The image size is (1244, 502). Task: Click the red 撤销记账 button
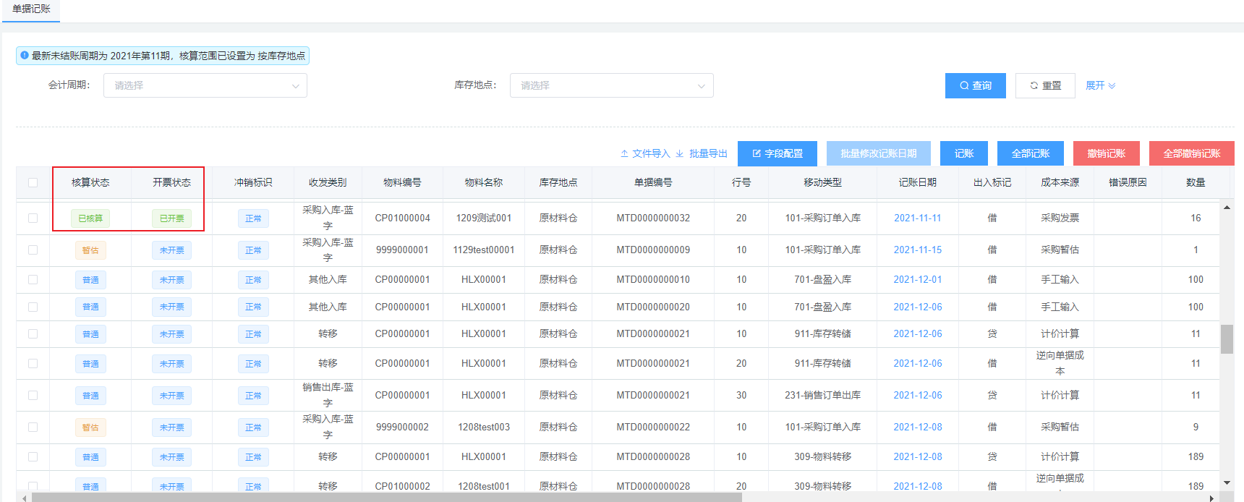point(1106,153)
